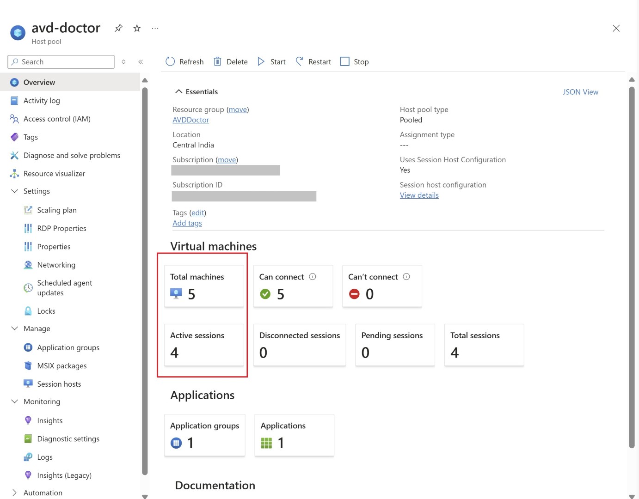Screen dimensions: 639x499
Task: Stop the host pool machines
Action: click(355, 61)
